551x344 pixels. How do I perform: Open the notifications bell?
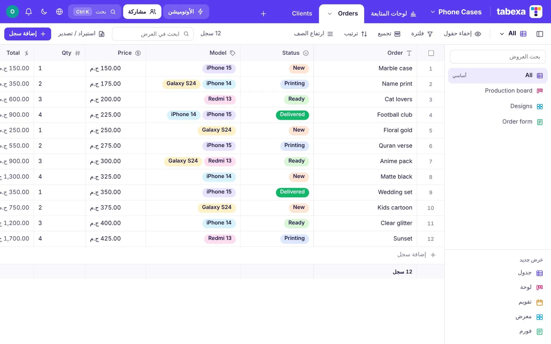29,12
